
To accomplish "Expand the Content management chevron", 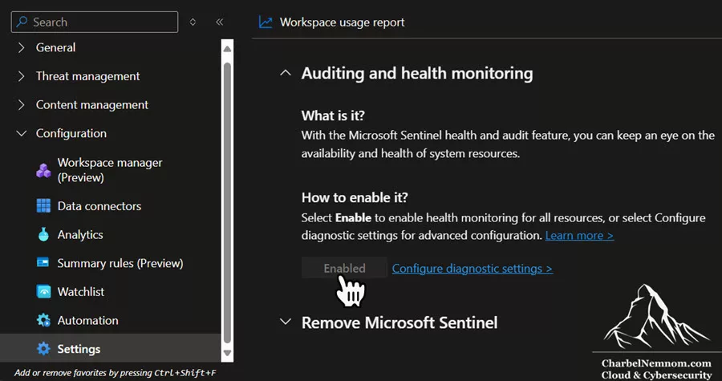I will tap(21, 105).
